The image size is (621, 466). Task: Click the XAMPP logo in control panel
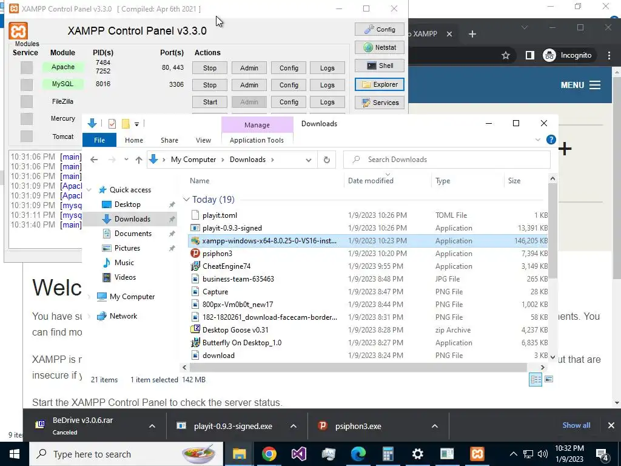pos(18,31)
